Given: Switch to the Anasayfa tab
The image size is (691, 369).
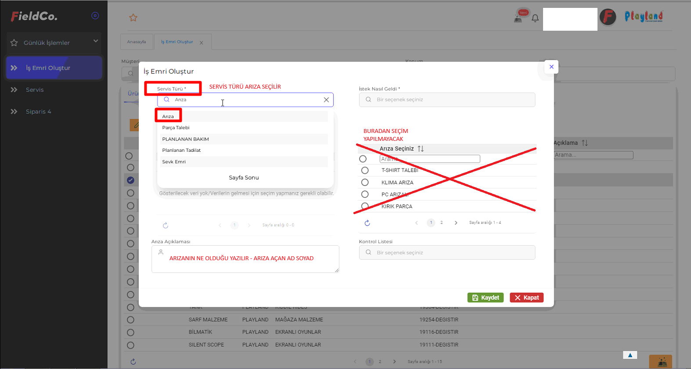Looking at the screenshot, I should coord(137,42).
